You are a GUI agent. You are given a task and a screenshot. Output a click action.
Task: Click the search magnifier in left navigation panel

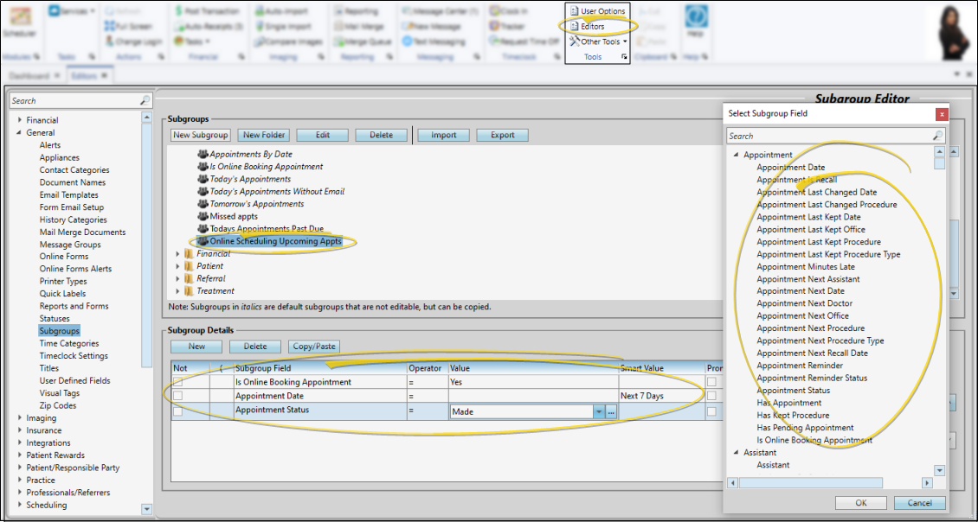(145, 101)
